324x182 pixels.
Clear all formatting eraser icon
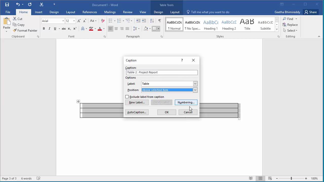[103, 21]
